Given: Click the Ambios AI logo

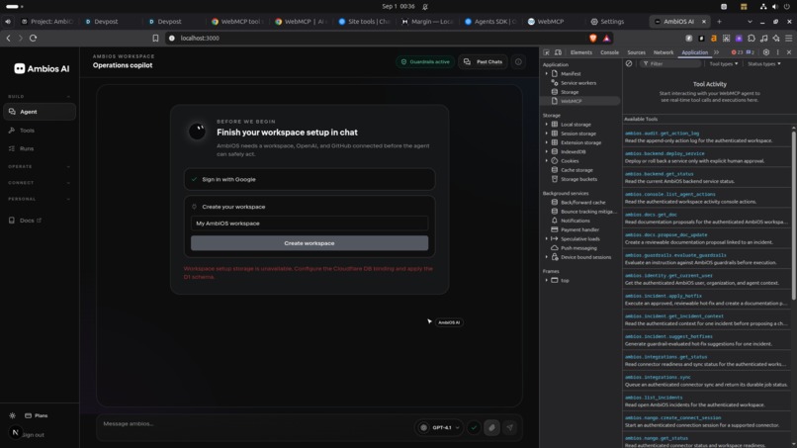Looking at the screenshot, I should click(x=42, y=68).
